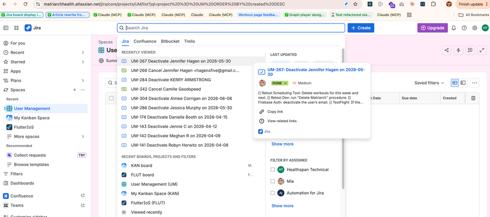Reload the page in the browser
The image size is (490, 217).
pos(26,4)
